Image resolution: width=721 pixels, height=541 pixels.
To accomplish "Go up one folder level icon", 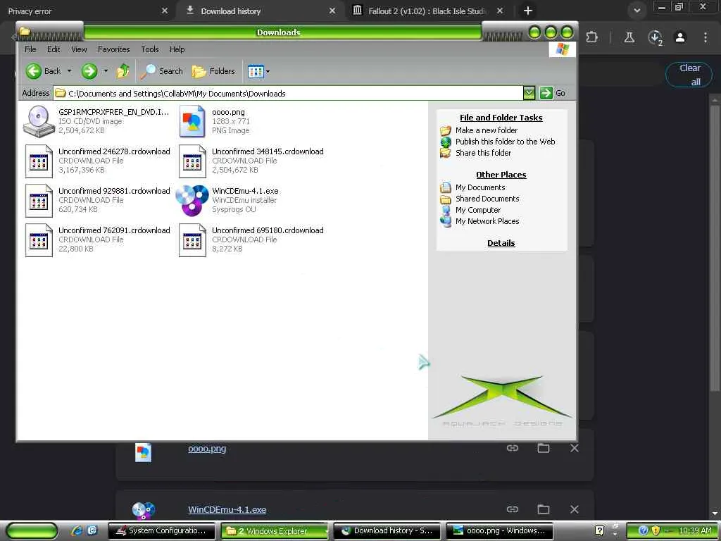I will [123, 71].
